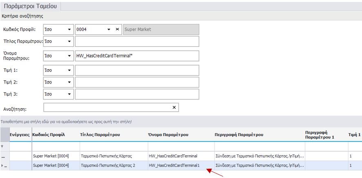The image size is (362, 178).
Task: Click the Κριτήρια αναζήτησης section header
Action: (22, 16)
